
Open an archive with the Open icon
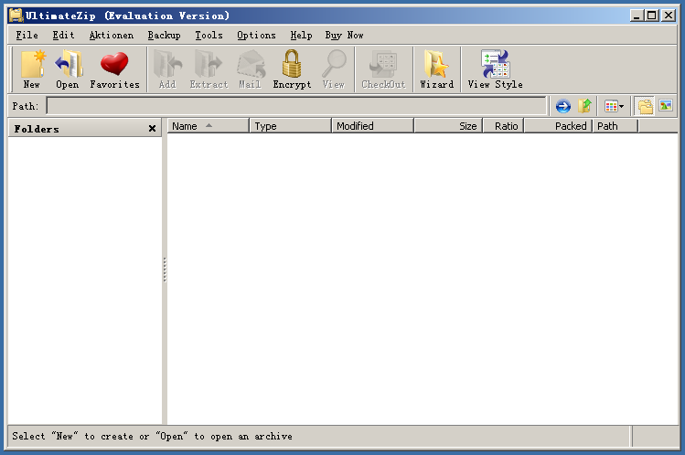coord(67,69)
